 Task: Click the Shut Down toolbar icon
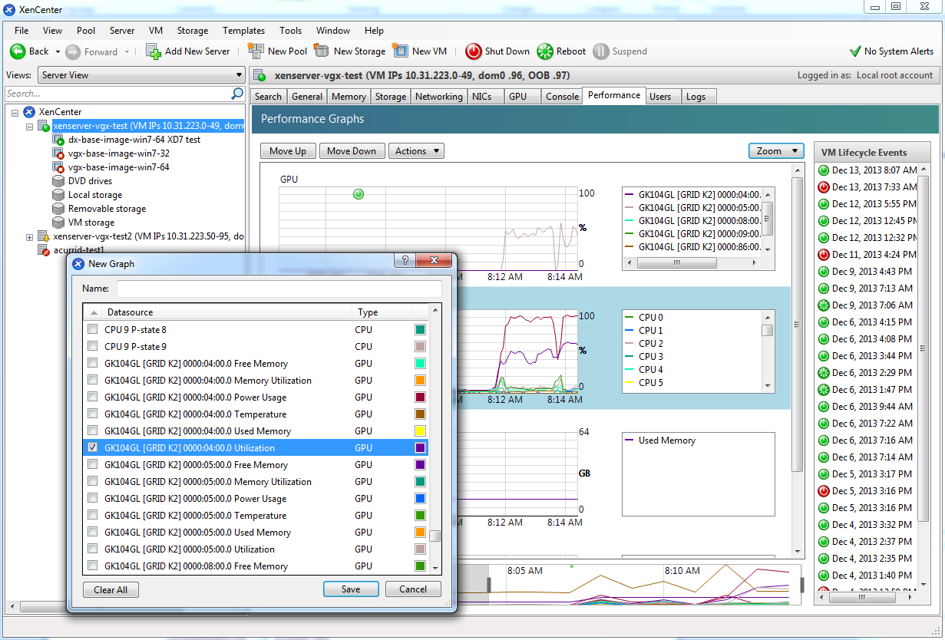(474, 51)
